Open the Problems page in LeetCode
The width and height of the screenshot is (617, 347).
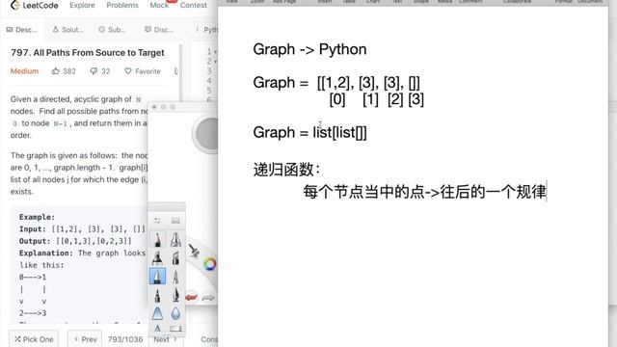click(x=122, y=5)
